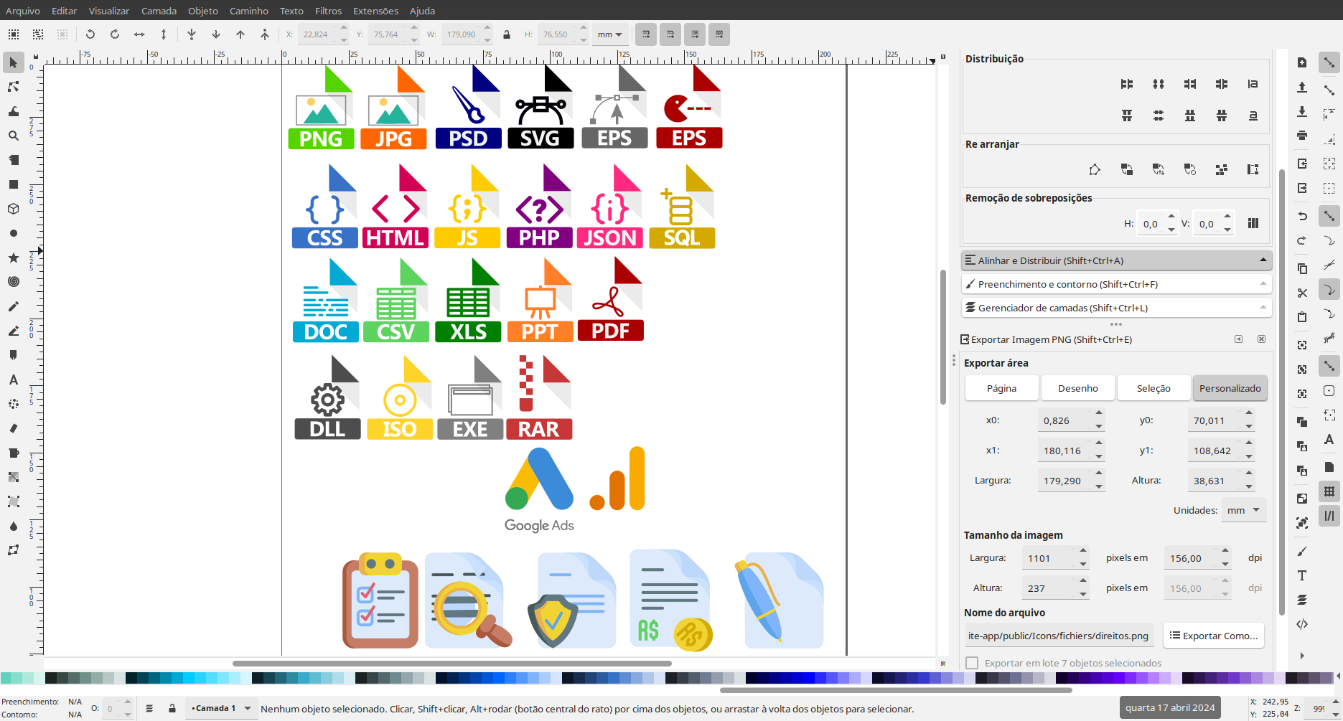Choose the Text tool in the left toolbox
The image size is (1343, 721).
click(13, 380)
